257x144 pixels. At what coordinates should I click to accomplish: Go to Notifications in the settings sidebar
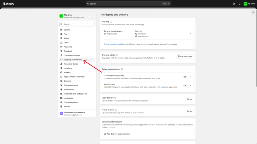pos(69,89)
